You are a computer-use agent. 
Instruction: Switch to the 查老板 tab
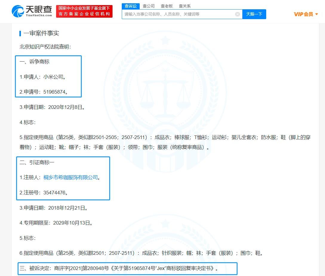click(167, 6)
